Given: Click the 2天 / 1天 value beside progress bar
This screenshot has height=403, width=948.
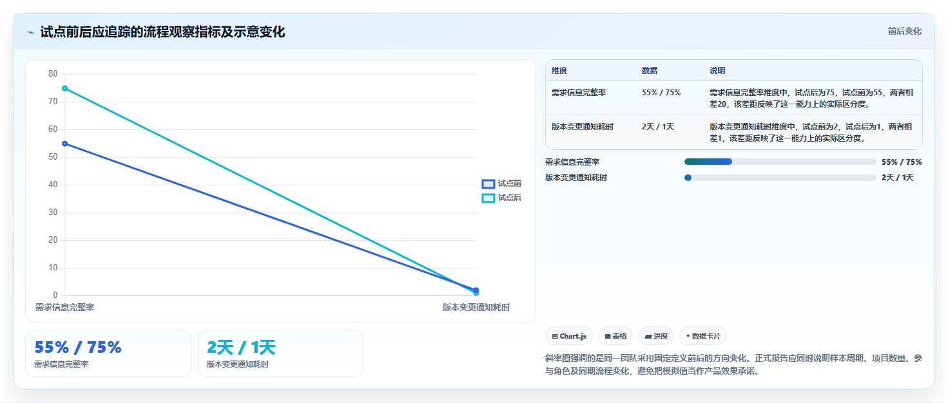Looking at the screenshot, I should (898, 178).
